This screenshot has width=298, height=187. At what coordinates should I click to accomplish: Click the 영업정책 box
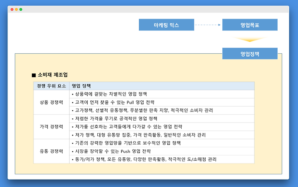[250, 54]
